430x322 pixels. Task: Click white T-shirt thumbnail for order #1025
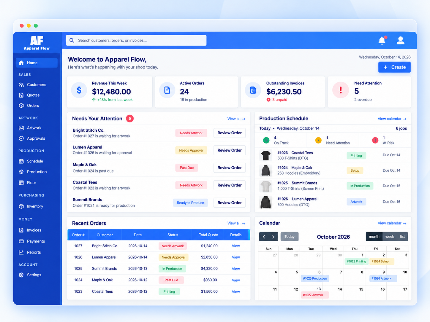(266, 186)
